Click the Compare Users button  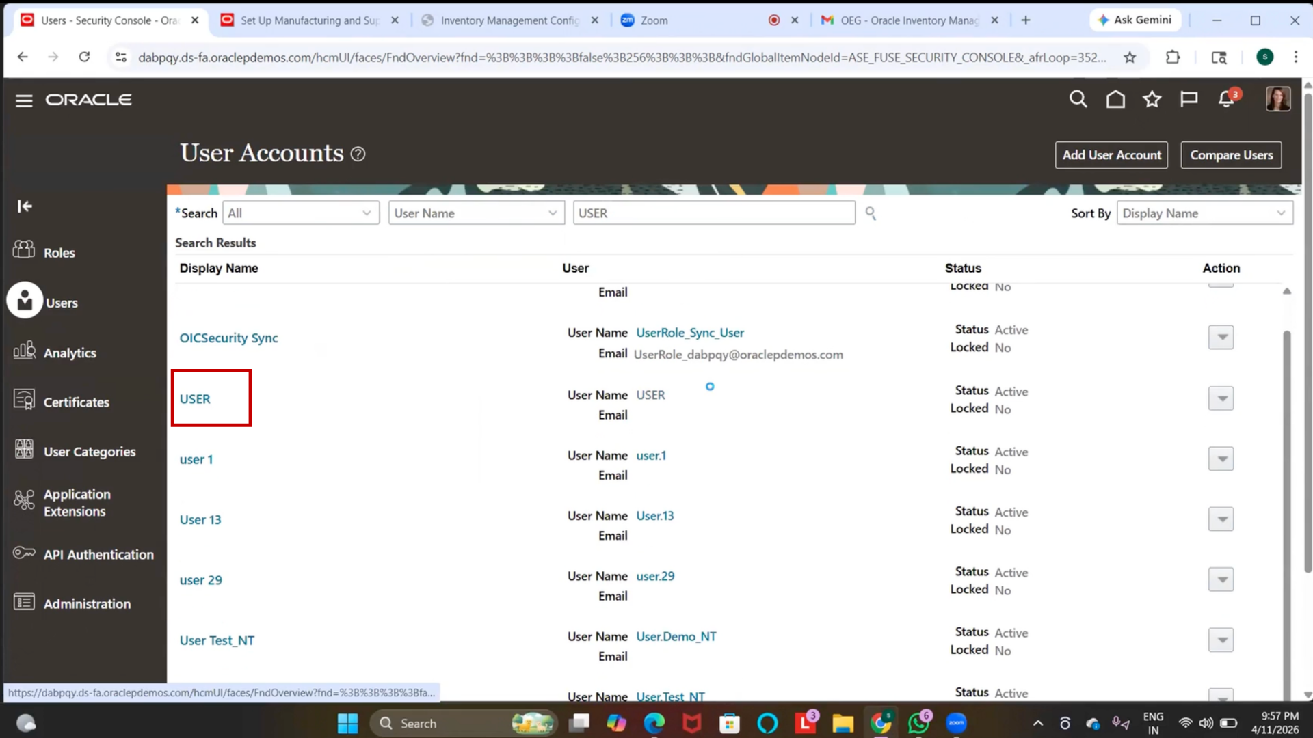pos(1231,155)
